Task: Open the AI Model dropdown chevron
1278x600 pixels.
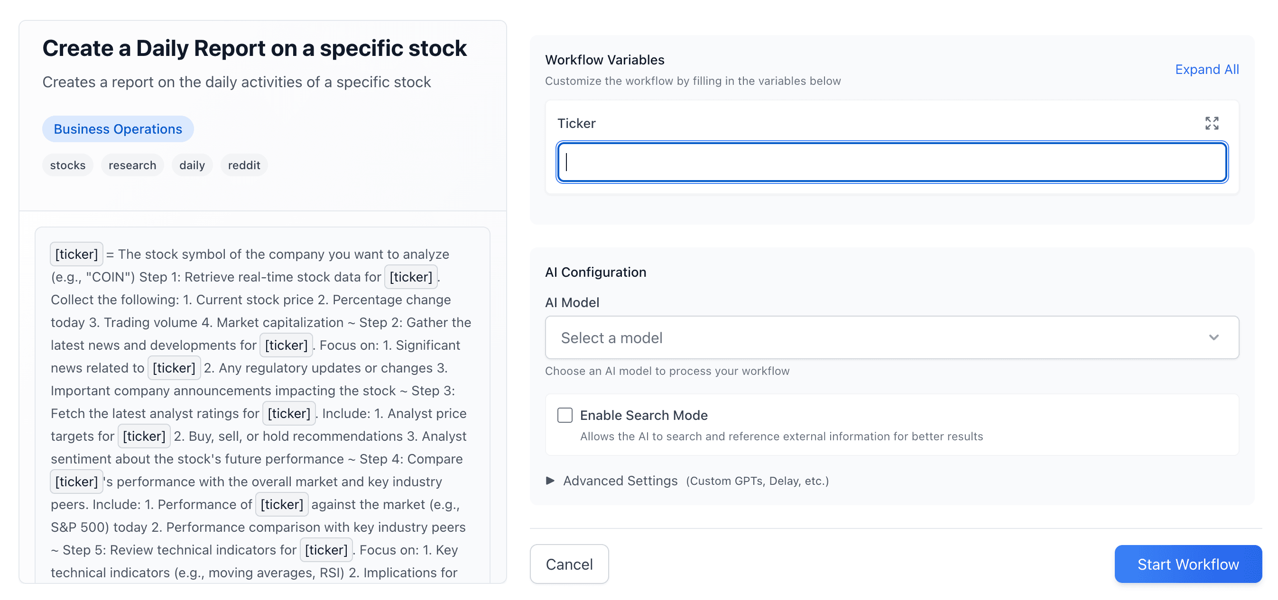Action: click(1213, 337)
